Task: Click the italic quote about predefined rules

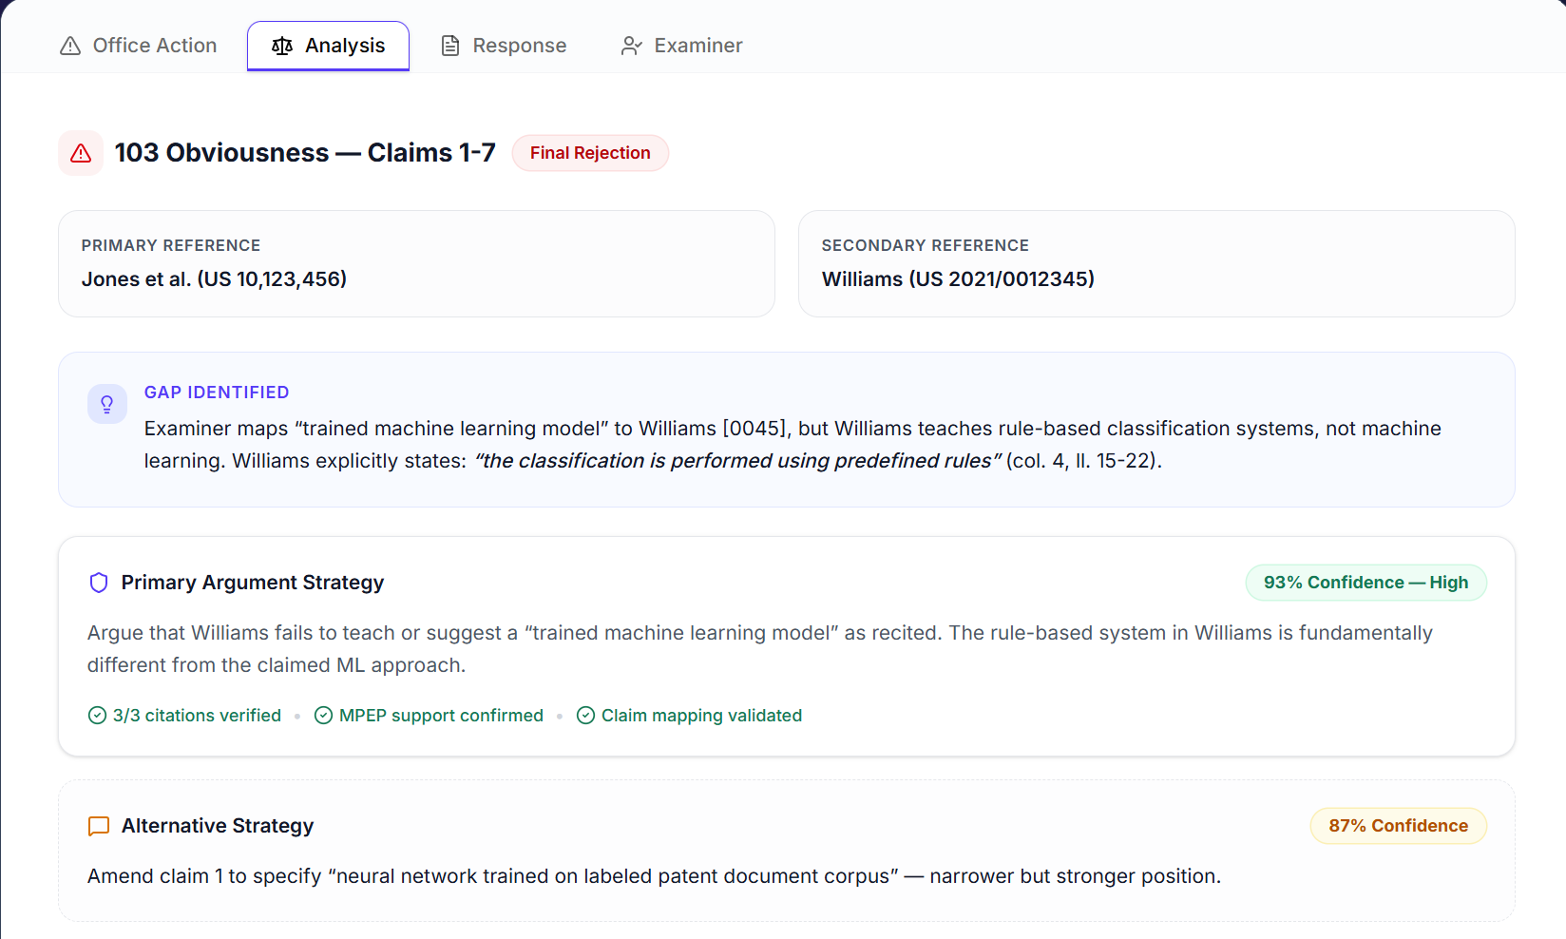Action: coord(737,461)
